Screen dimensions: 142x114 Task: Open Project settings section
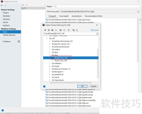pos(6,13)
